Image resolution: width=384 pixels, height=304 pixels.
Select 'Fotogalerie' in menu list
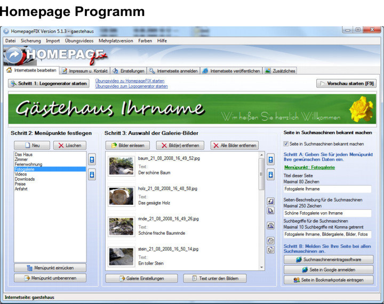coord(50,169)
